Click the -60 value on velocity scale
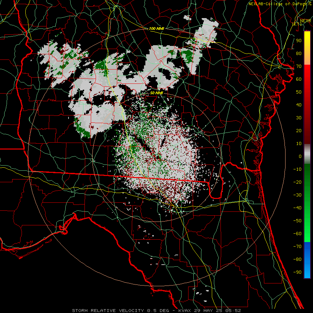This screenshot has width=313, height=313. [x=297, y=234]
